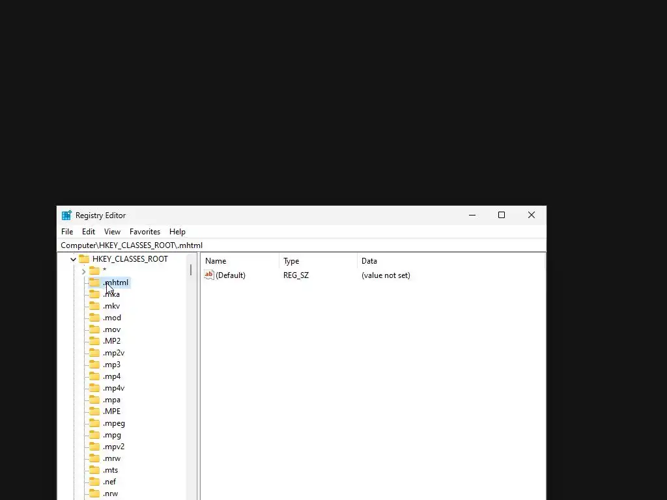
Task: Click the (value not set) data cell
Action: click(386, 275)
